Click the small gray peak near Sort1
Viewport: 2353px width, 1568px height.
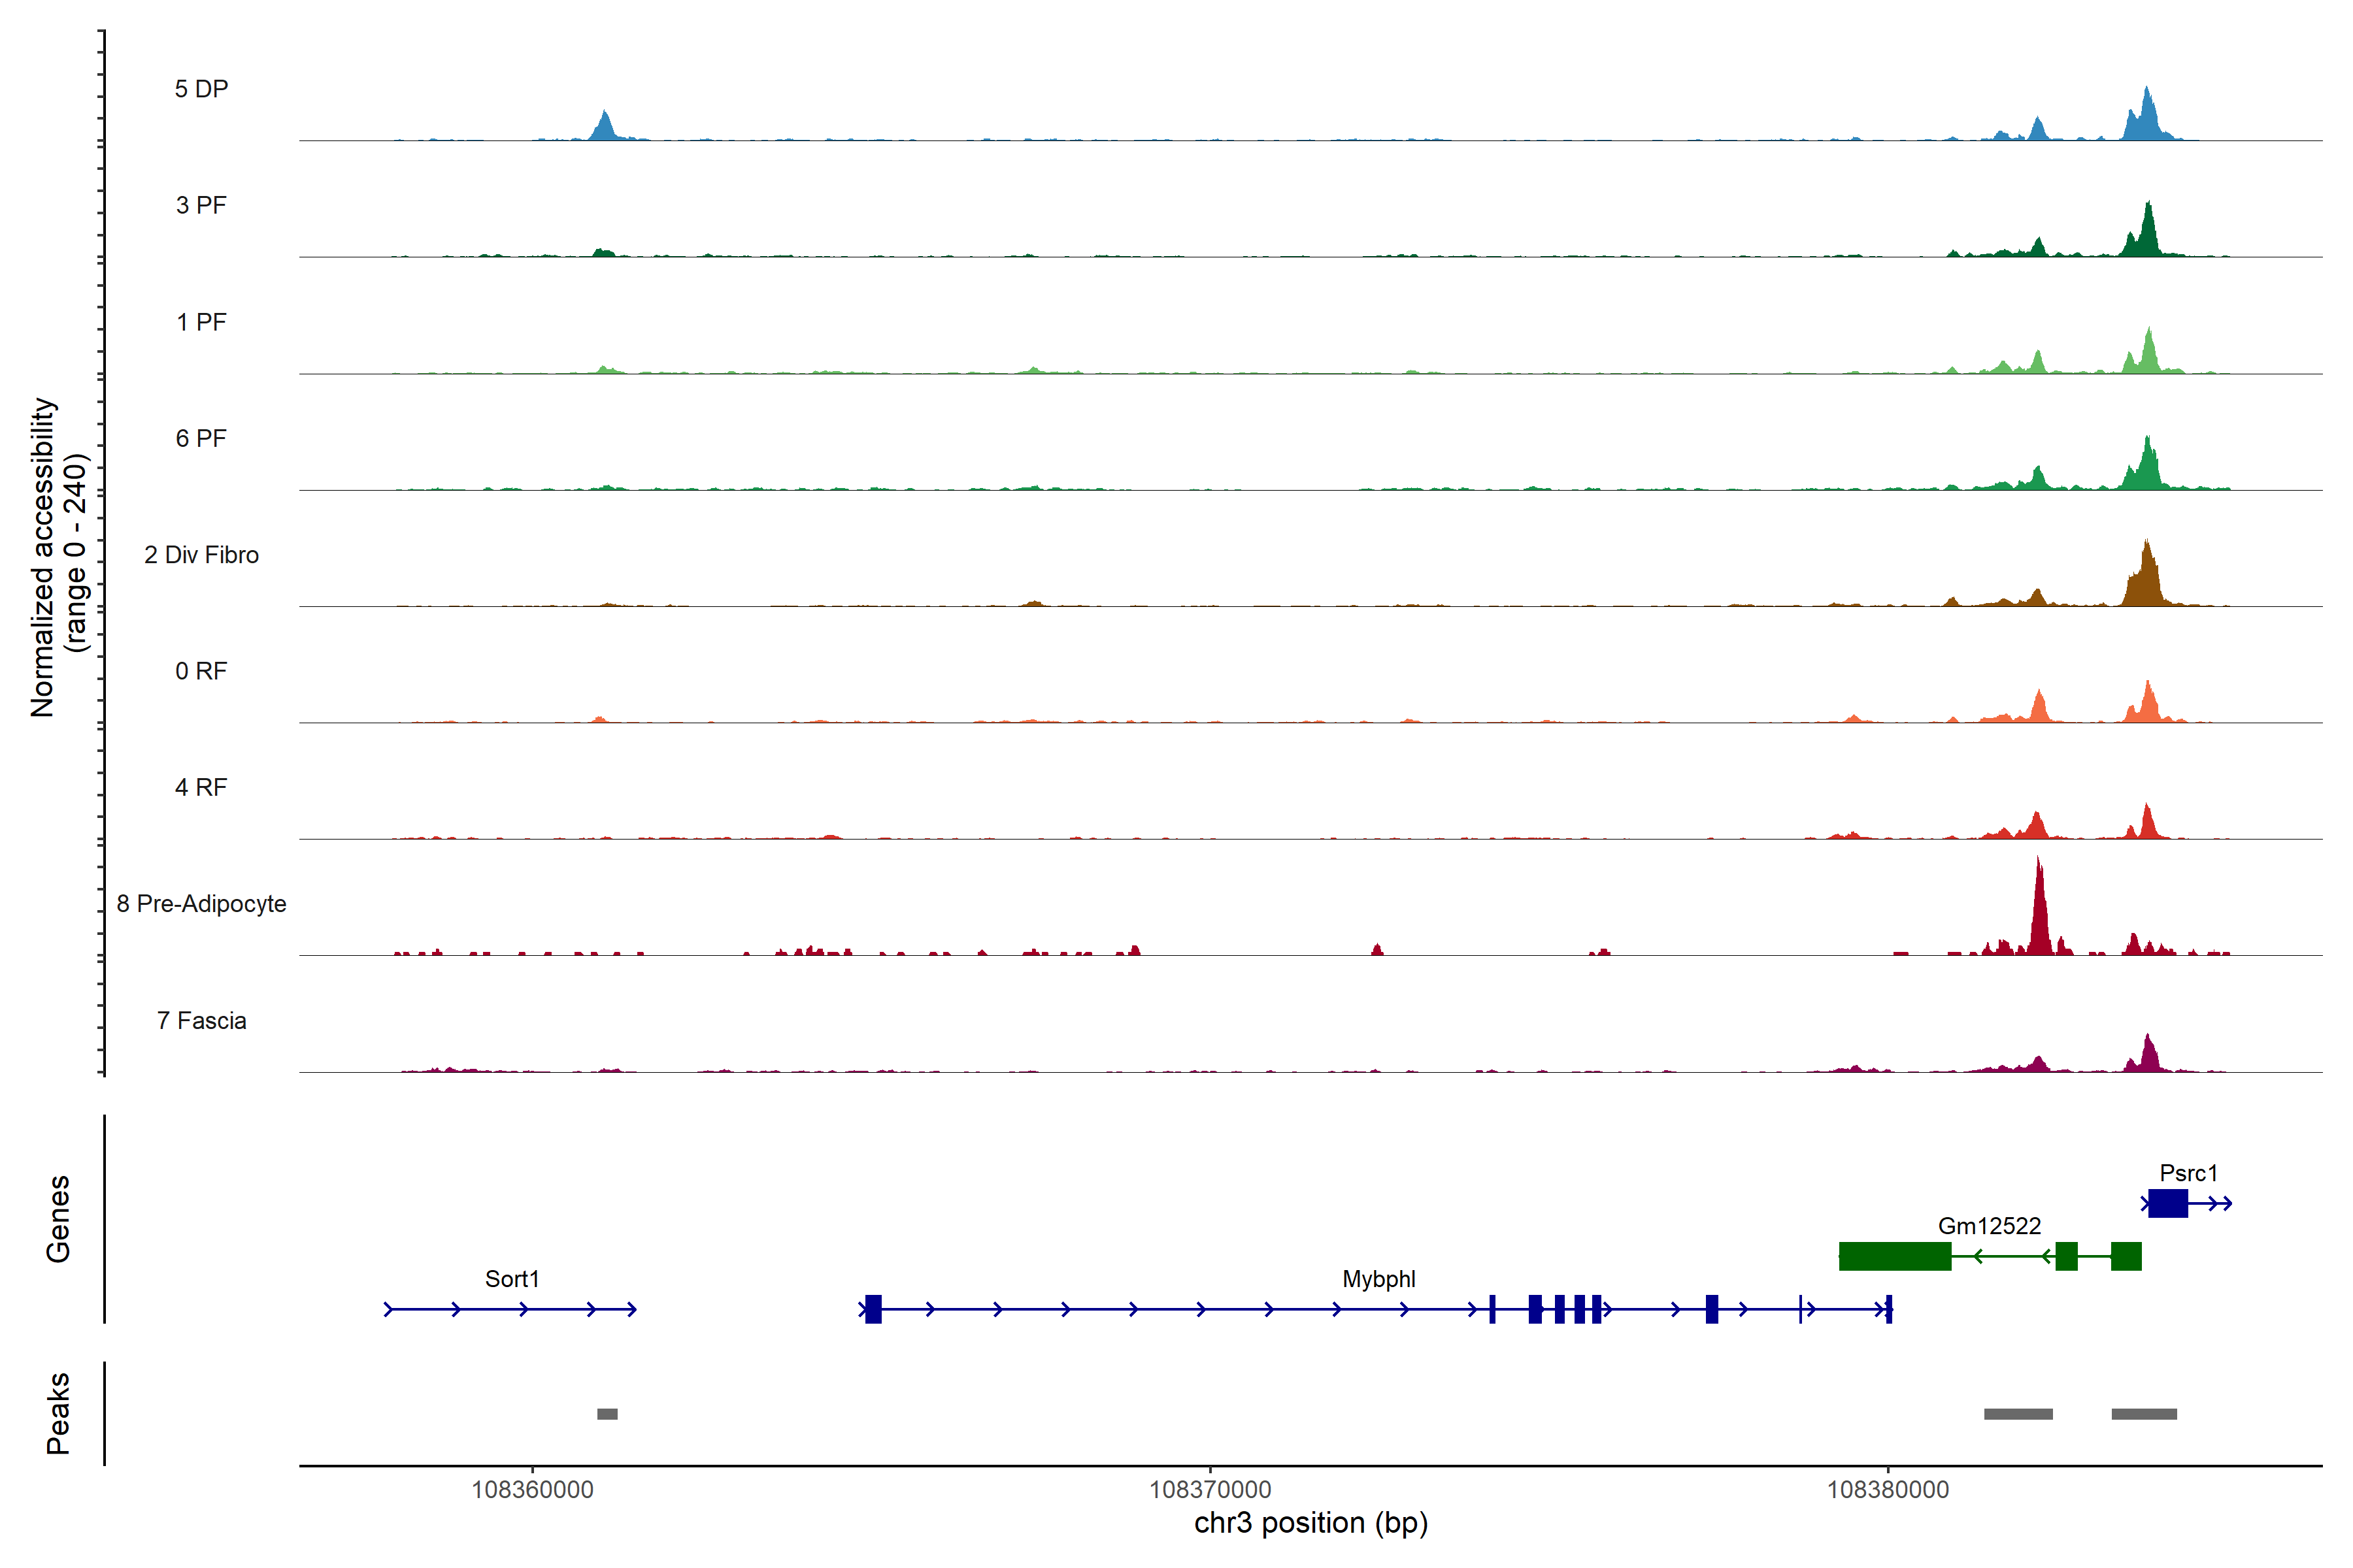[607, 1414]
